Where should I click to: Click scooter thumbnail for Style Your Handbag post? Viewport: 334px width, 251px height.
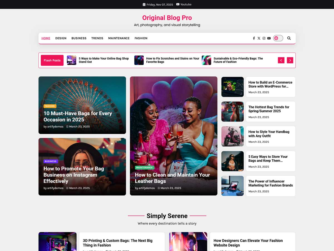click(232, 136)
